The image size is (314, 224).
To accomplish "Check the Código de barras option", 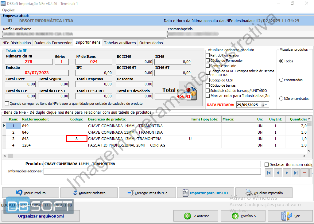I will pos(208,85).
